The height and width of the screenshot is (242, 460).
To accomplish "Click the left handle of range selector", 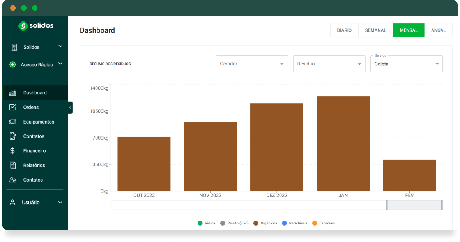I will pyautogui.click(x=387, y=205).
